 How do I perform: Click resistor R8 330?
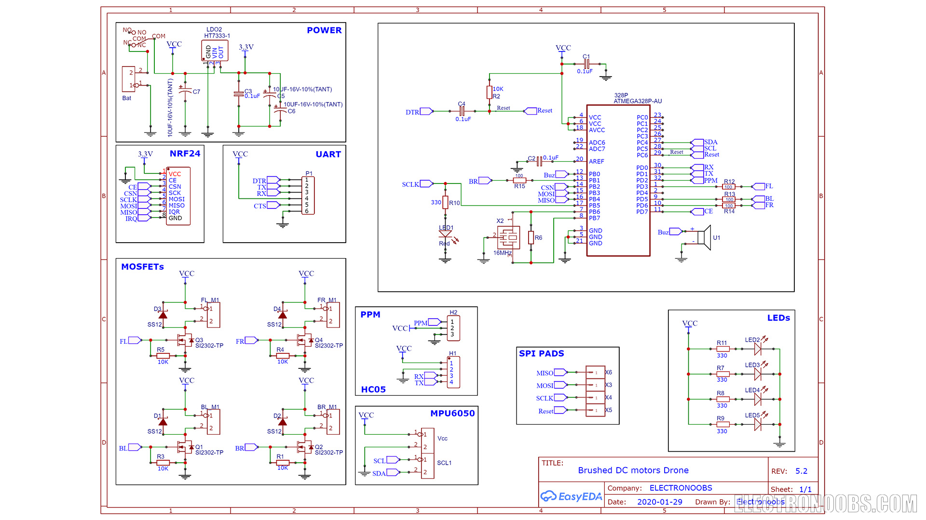(x=722, y=399)
